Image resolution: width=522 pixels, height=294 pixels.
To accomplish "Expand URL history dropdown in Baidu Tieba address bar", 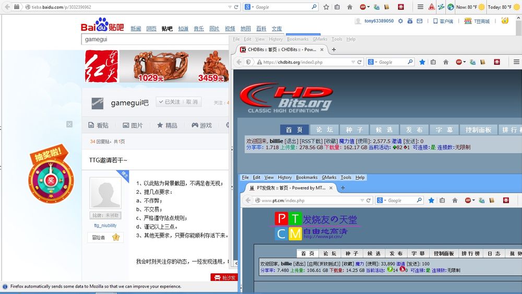I will (x=230, y=7).
